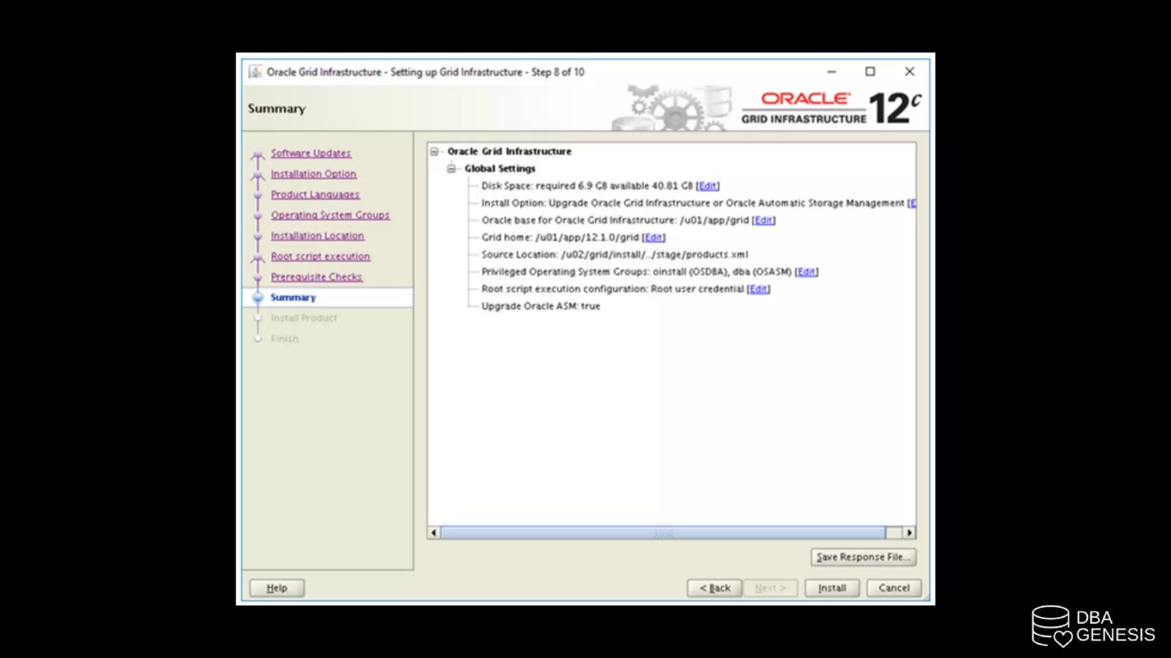The width and height of the screenshot is (1171, 658).
Task: Edit the Grid home location
Action: 654,238
